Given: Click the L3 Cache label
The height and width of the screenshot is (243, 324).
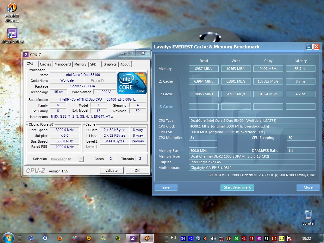Looking at the screenshot, I should click(165, 107).
